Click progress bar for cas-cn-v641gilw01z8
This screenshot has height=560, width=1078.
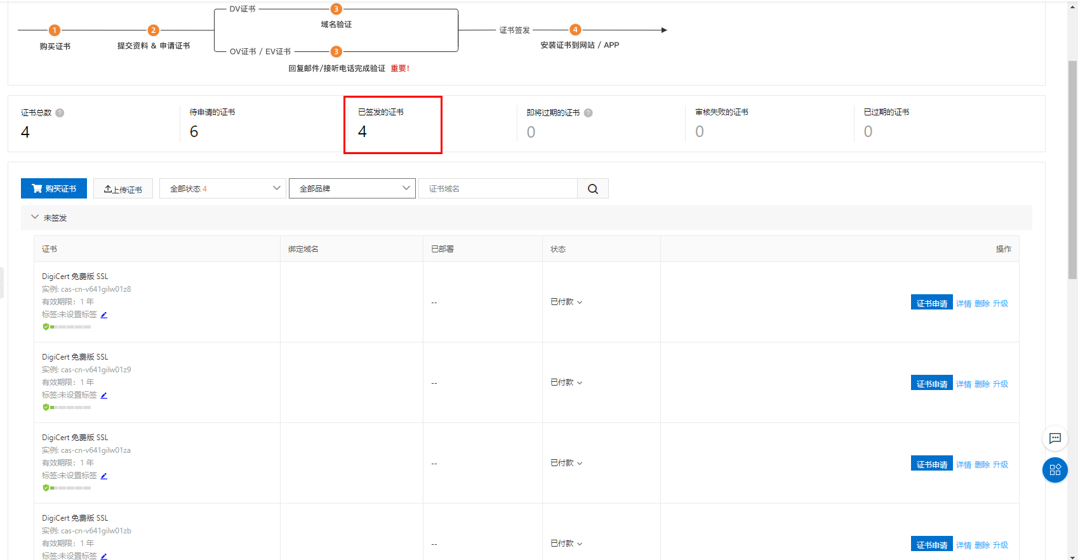tap(70, 327)
